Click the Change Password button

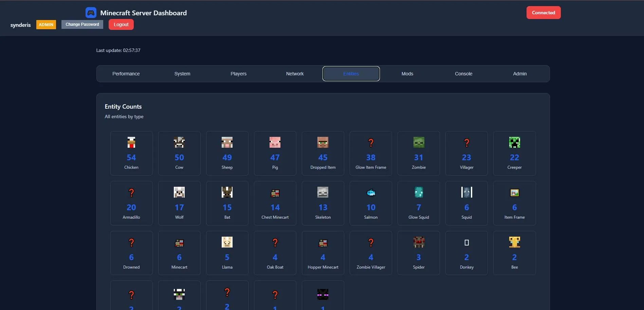82,24
